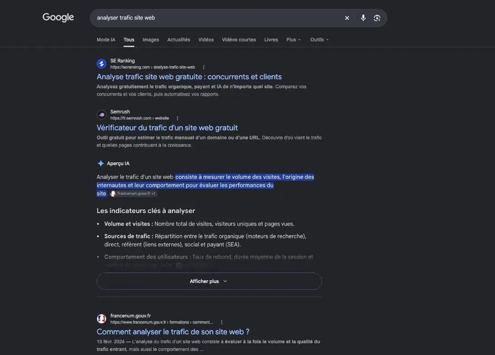Expand the AI overview with Afficher plus
The width and height of the screenshot is (495, 355).
click(x=209, y=281)
